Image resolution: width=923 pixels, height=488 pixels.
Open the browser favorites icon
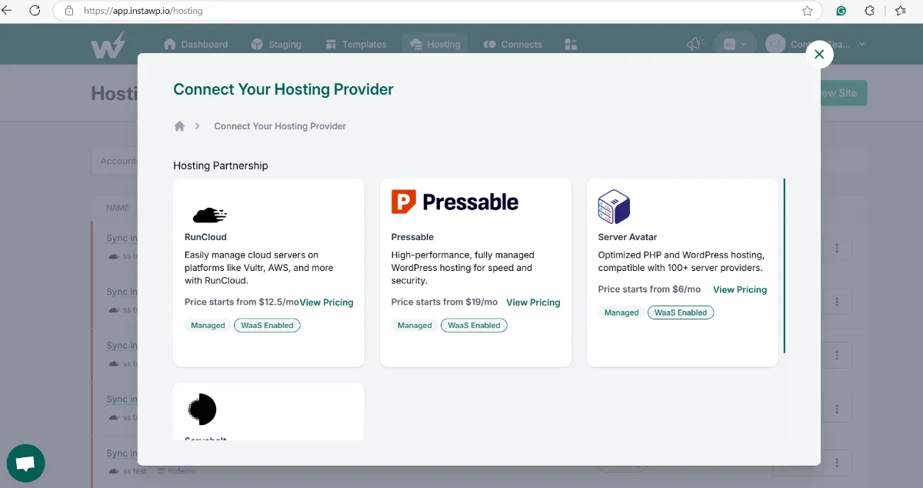pyautogui.click(x=901, y=11)
